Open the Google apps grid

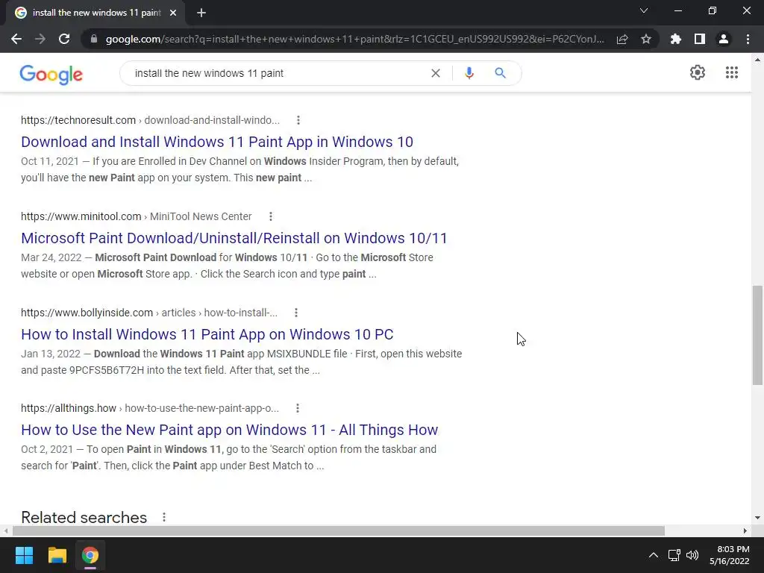(x=731, y=72)
